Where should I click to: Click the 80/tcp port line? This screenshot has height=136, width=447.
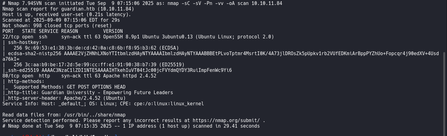pyautogui.click(x=79, y=76)
